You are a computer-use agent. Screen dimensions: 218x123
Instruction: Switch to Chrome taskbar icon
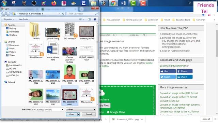113,3
